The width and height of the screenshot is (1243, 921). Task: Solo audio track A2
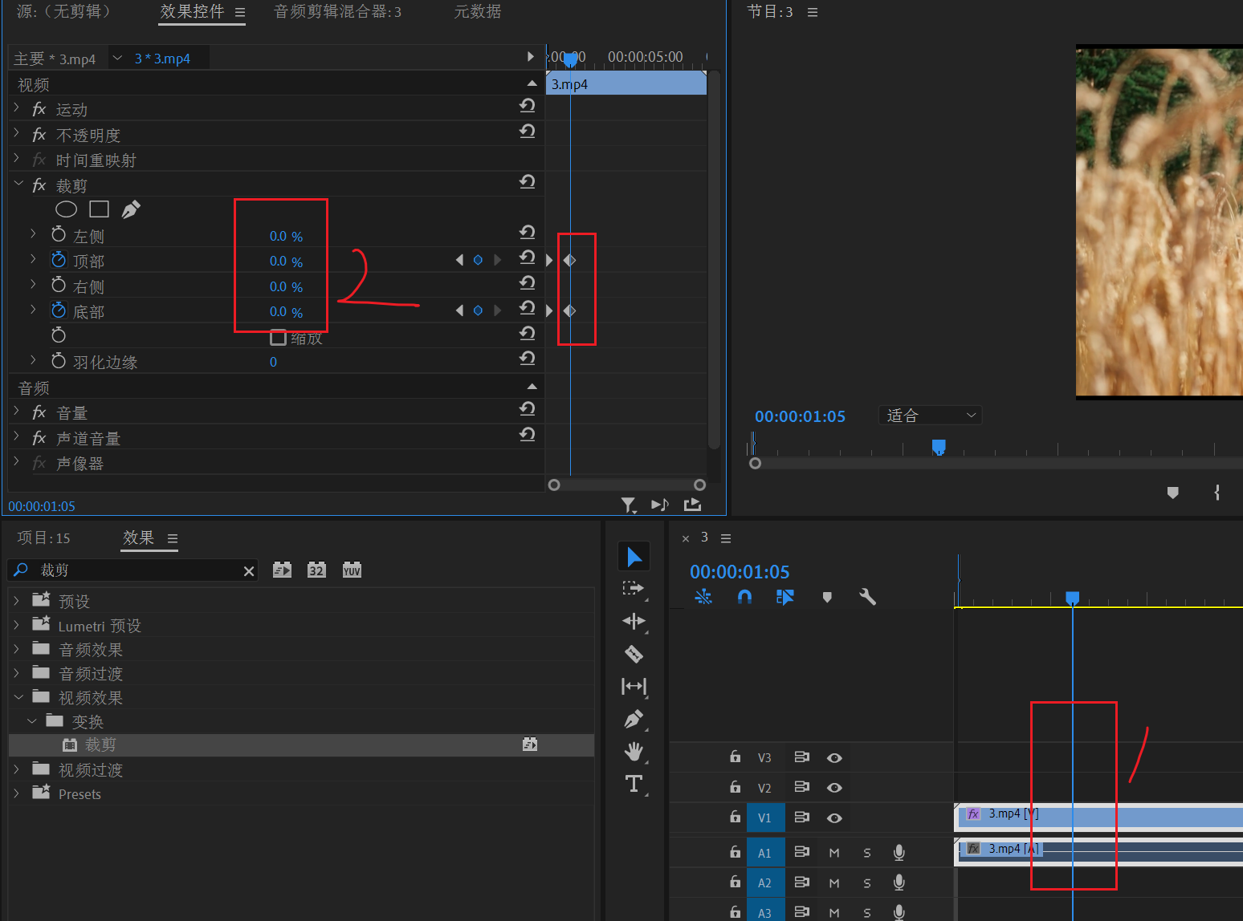click(866, 882)
